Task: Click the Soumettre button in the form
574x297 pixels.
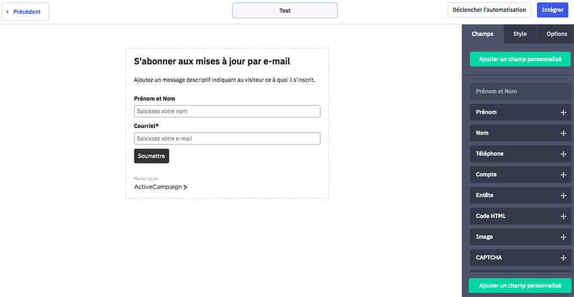Action: (151, 156)
